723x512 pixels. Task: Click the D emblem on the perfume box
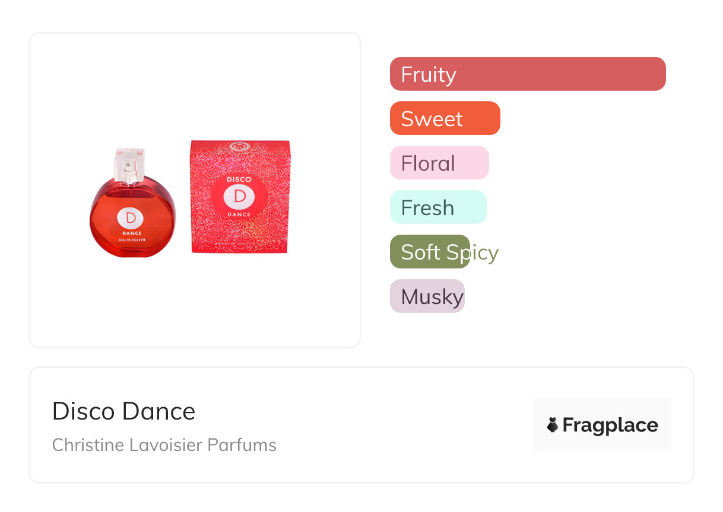click(240, 196)
